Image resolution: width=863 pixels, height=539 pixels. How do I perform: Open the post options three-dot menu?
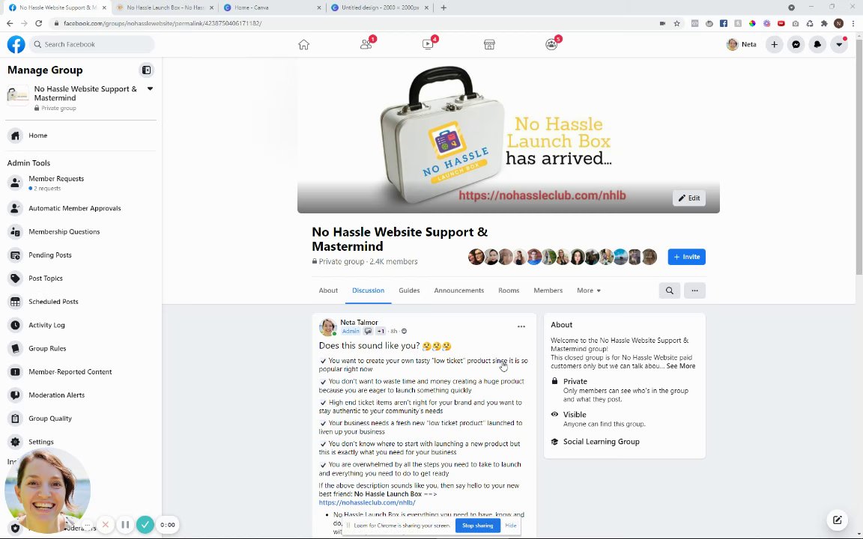coord(521,326)
